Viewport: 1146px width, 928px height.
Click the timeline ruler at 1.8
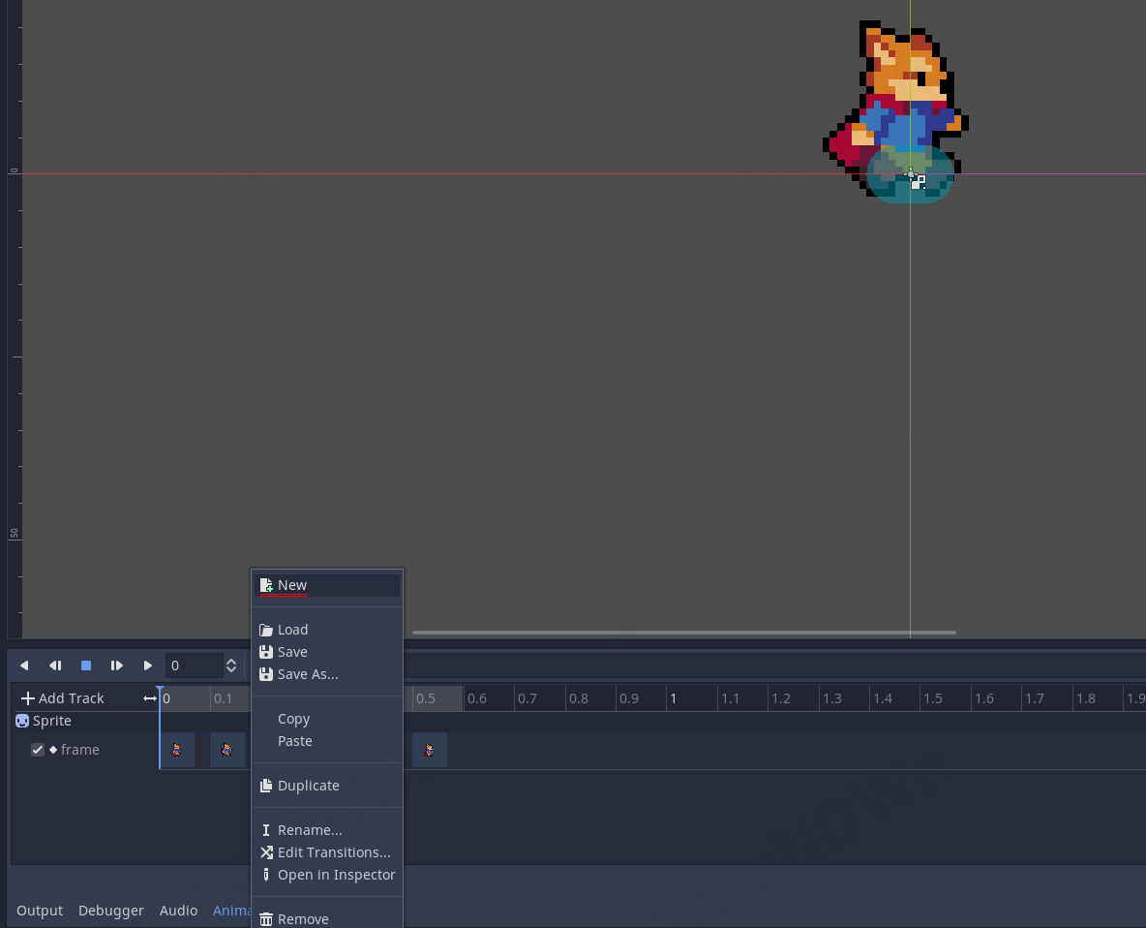[x=1085, y=698]
